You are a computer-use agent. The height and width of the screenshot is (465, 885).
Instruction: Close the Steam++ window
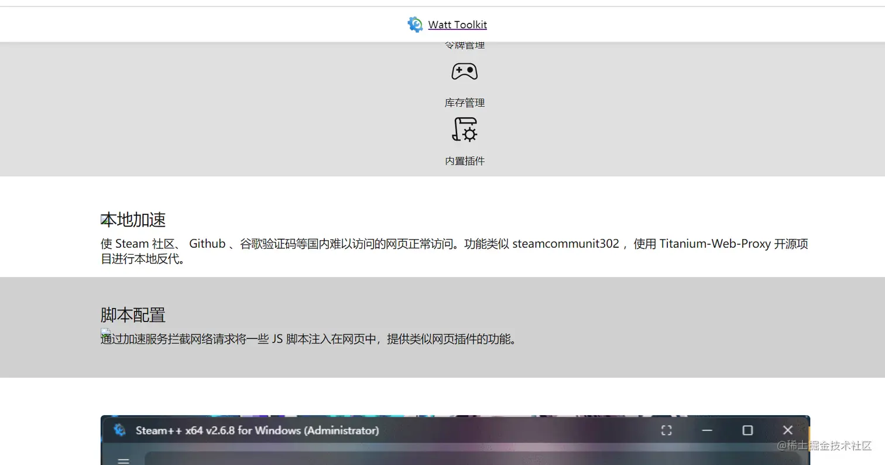788,430
